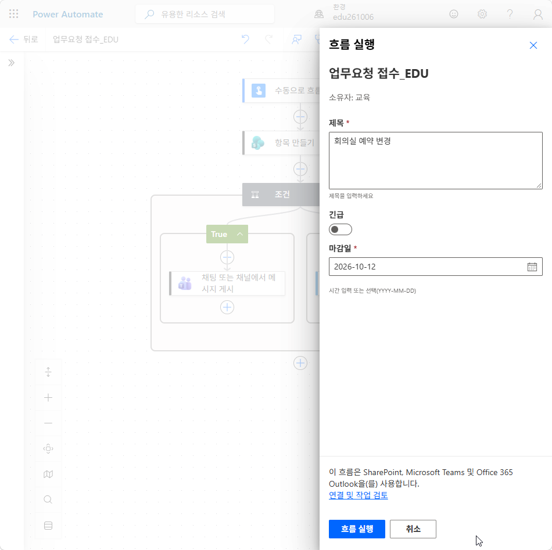552x550 pixels.
Task: Open the send feedback comment icon
Action: click(x=297, y=39)
